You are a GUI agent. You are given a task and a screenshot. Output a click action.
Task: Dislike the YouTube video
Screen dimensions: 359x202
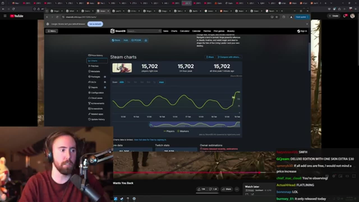point(213,189)
